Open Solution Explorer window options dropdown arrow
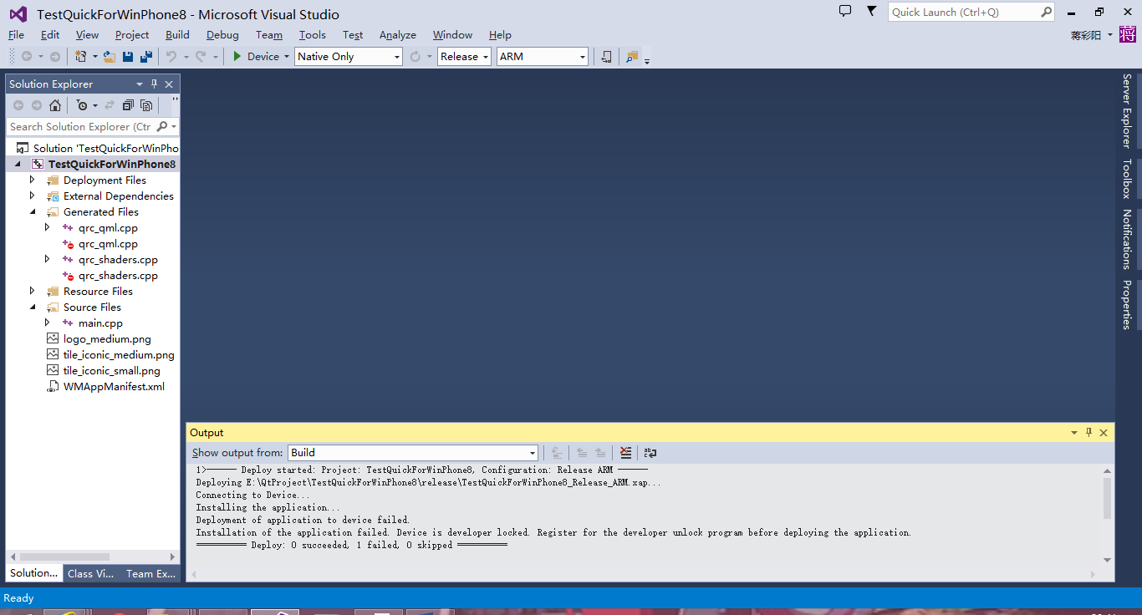The height and width of the screenshot is (615, 1142). point(140,84)
